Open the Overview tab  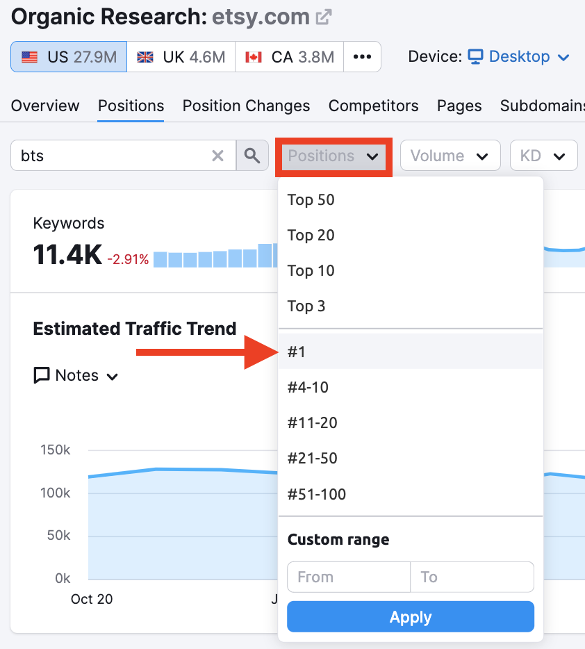coord(45,106)
